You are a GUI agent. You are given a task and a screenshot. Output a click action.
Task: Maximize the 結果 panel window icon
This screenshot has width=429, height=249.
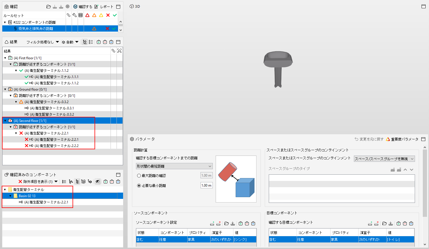[x=118, y=42]
